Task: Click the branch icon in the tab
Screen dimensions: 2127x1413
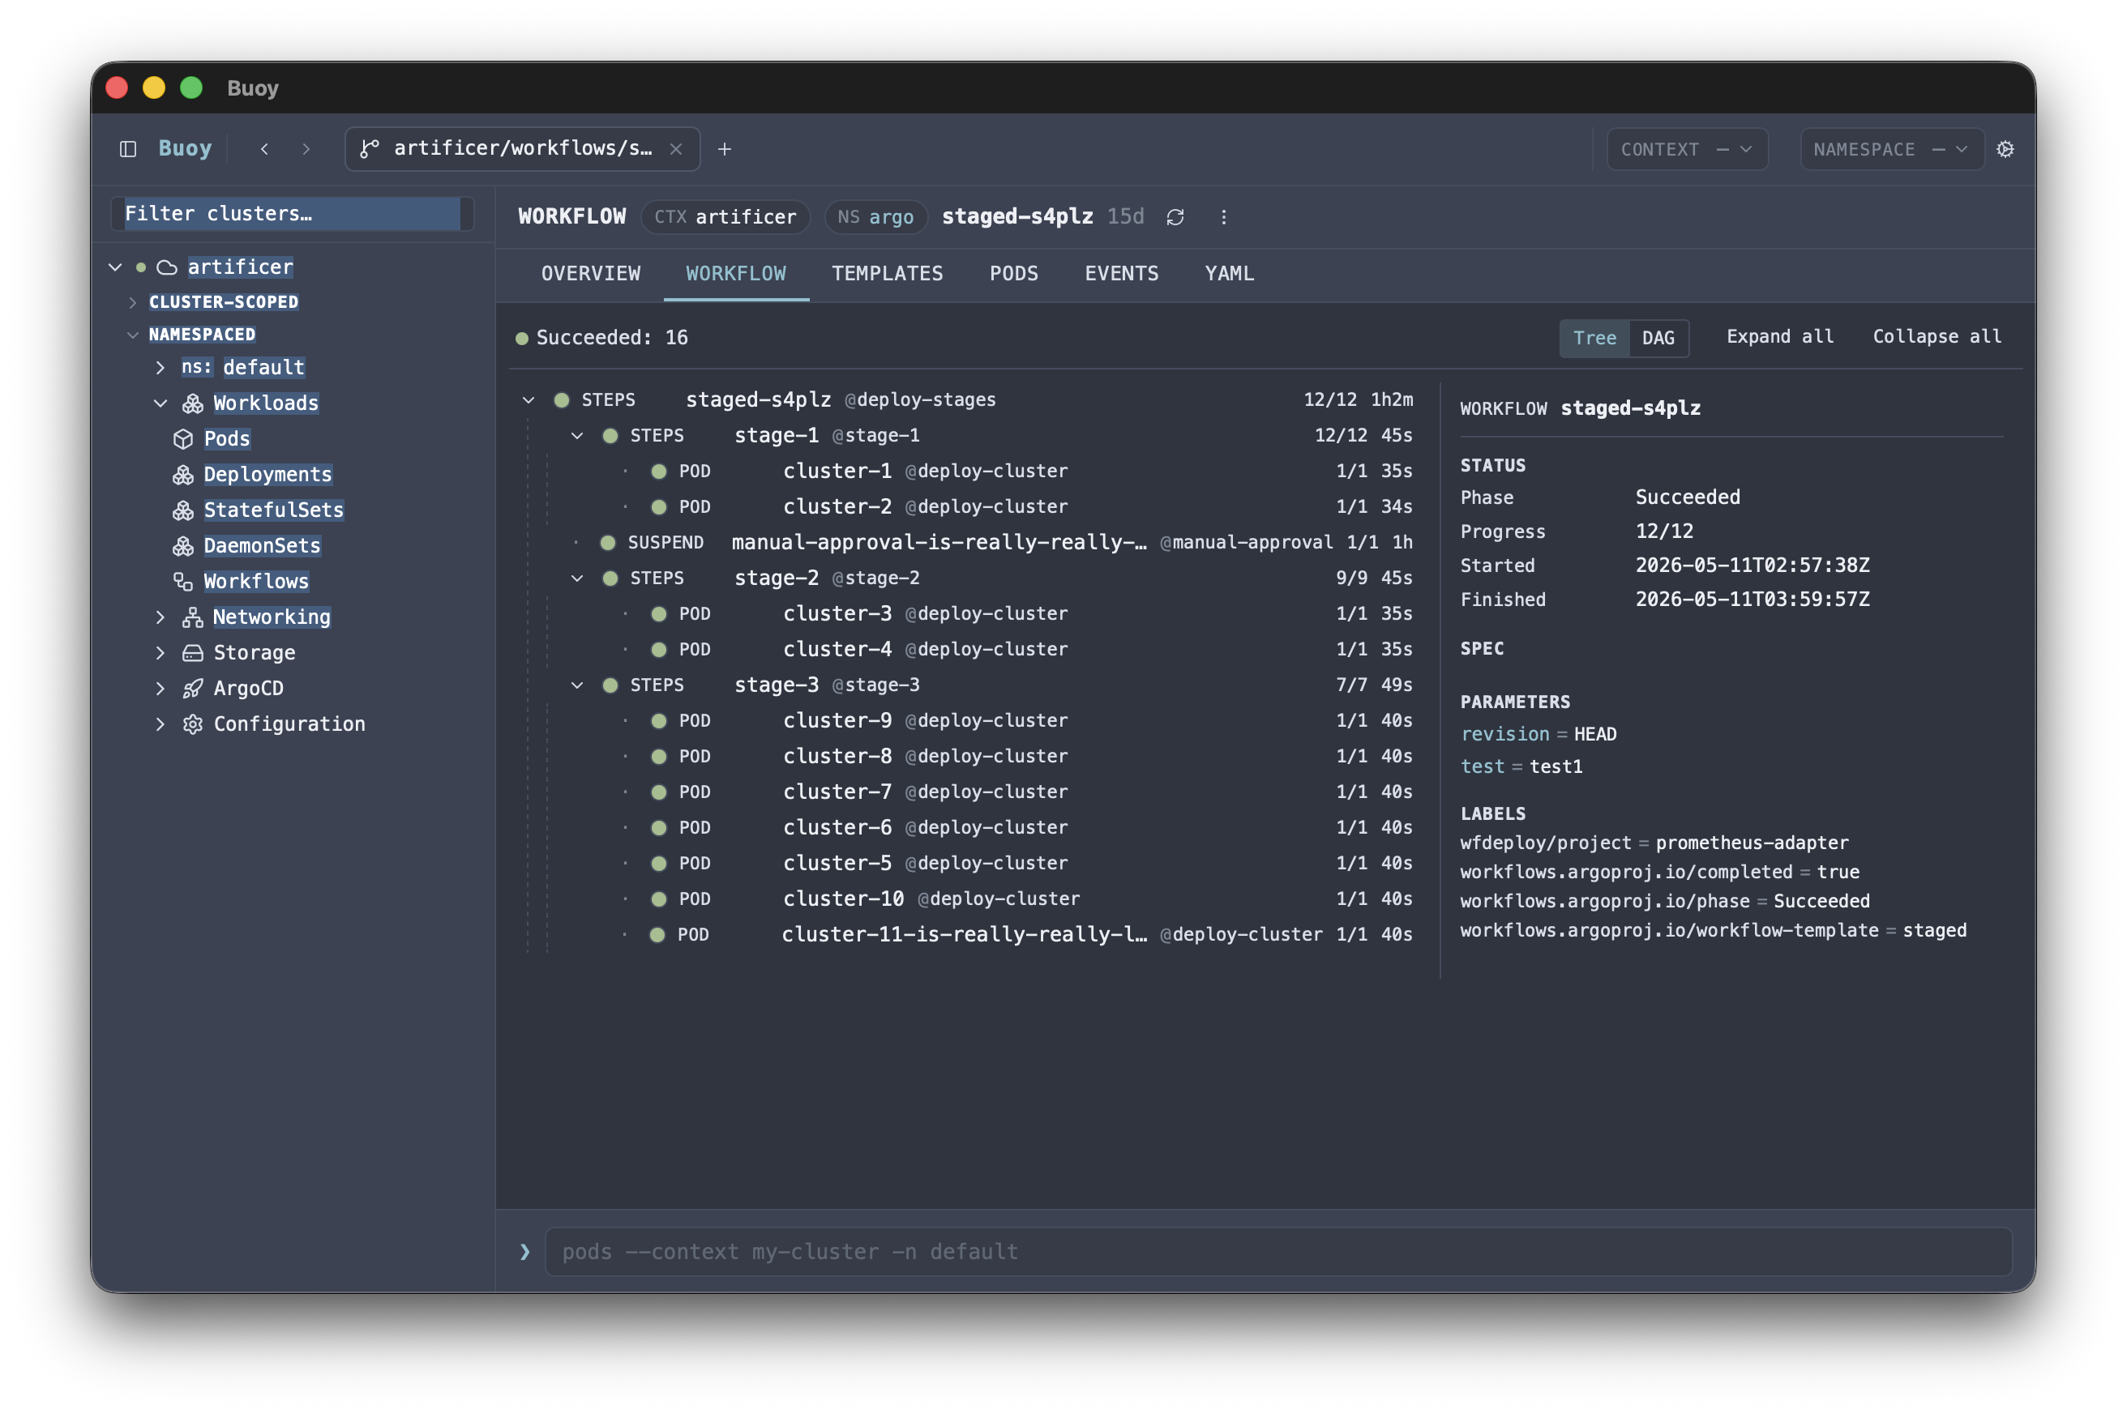Action: [370, 149]
